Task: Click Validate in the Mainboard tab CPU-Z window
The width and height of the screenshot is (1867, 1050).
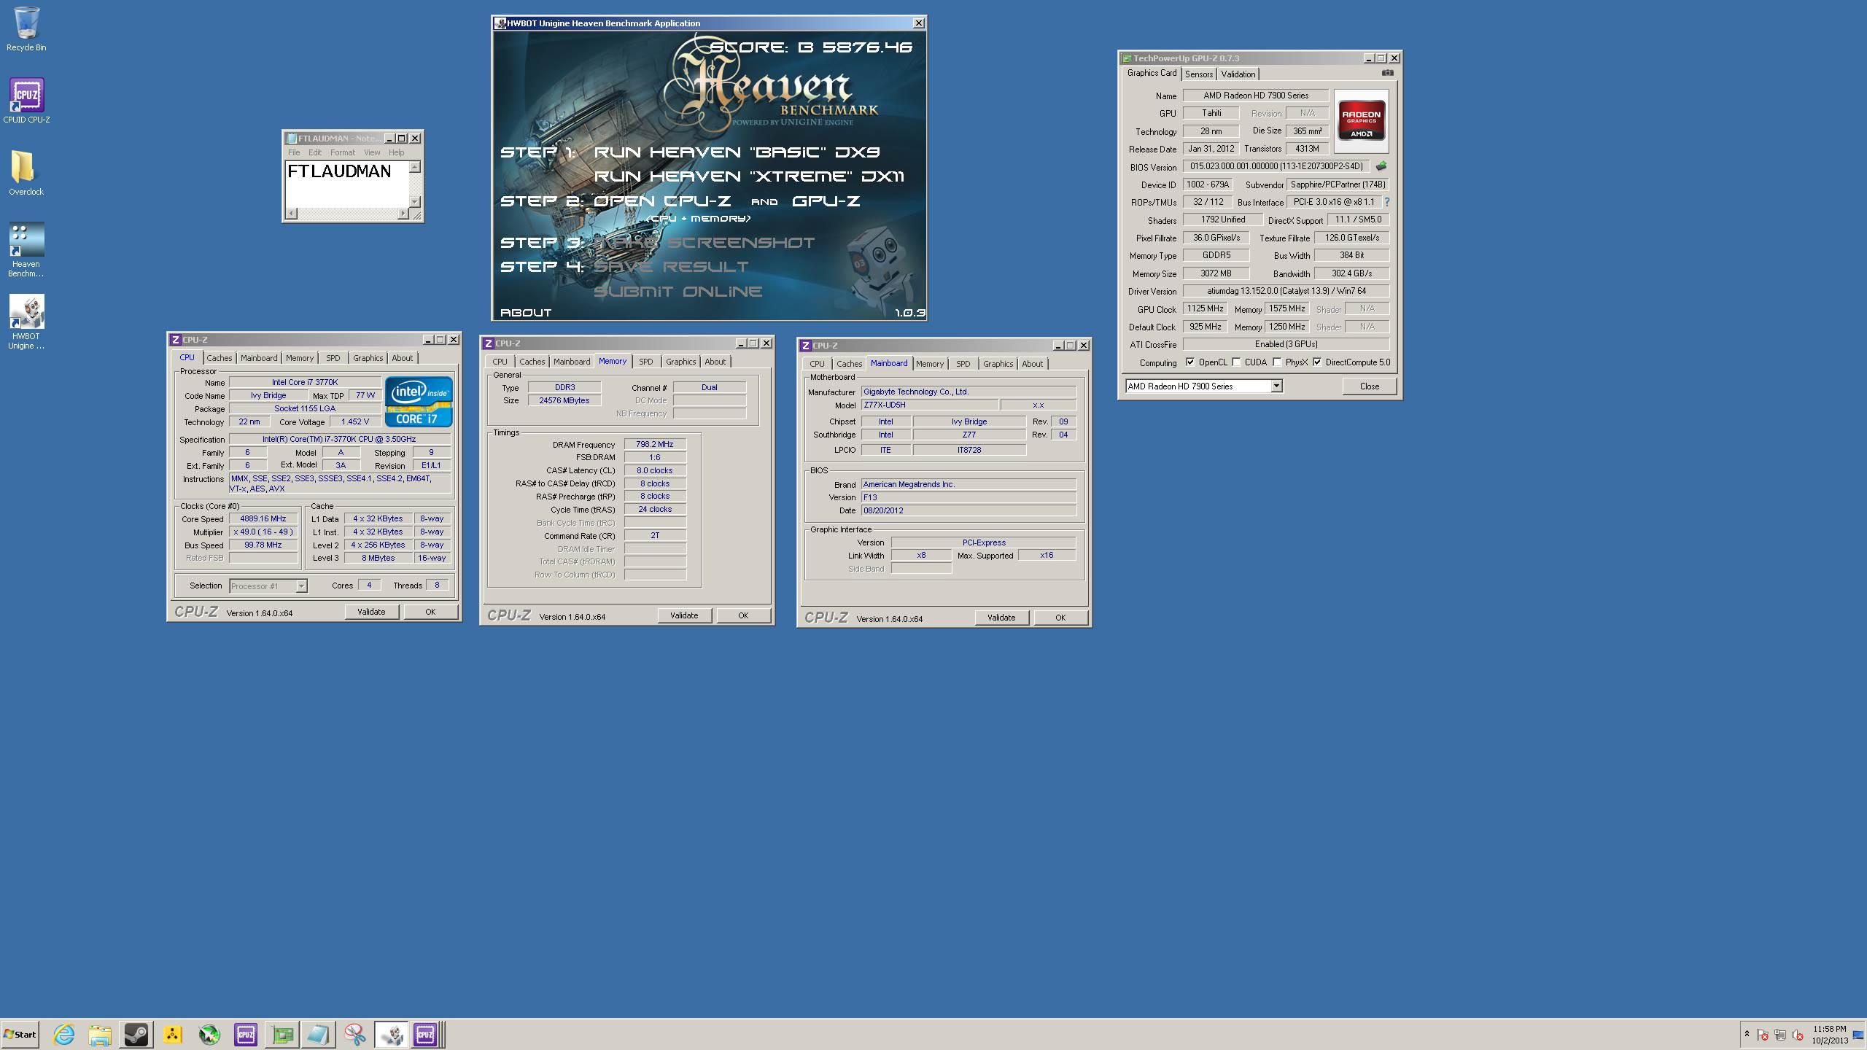Action: (1001, 618)
